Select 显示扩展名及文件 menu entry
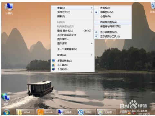 click(73, 35)
